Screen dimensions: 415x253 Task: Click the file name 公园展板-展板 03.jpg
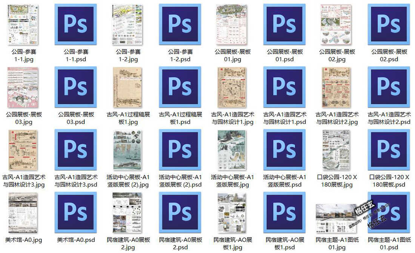tap(24, 118)
